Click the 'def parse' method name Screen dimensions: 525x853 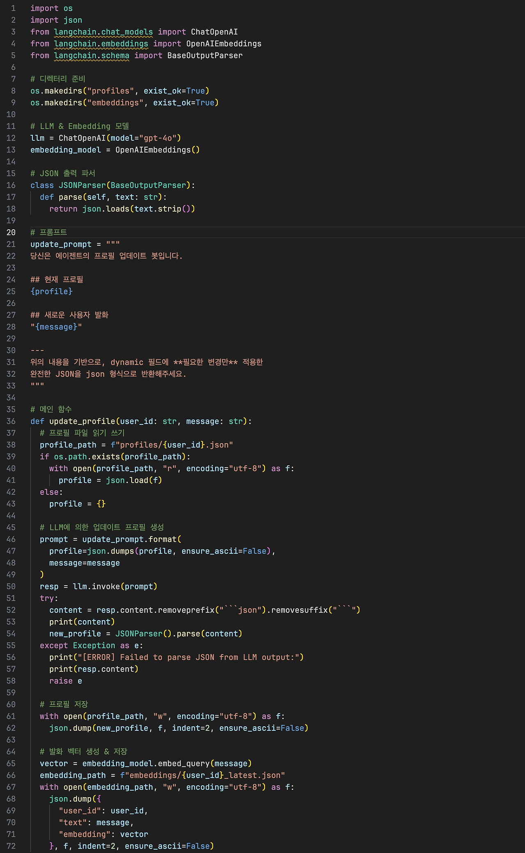[70, 197]
